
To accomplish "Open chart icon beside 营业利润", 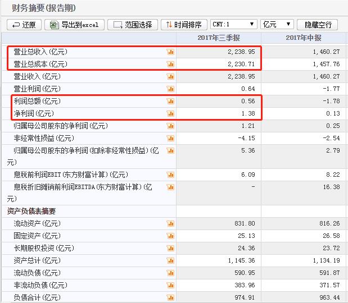I will coord(170,89).
